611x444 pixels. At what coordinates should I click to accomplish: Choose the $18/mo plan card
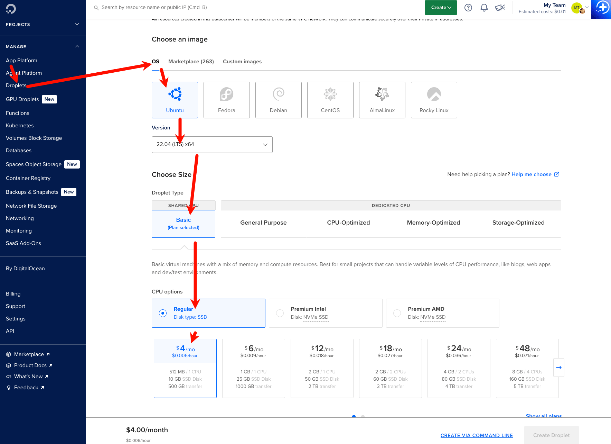[391, 368]
